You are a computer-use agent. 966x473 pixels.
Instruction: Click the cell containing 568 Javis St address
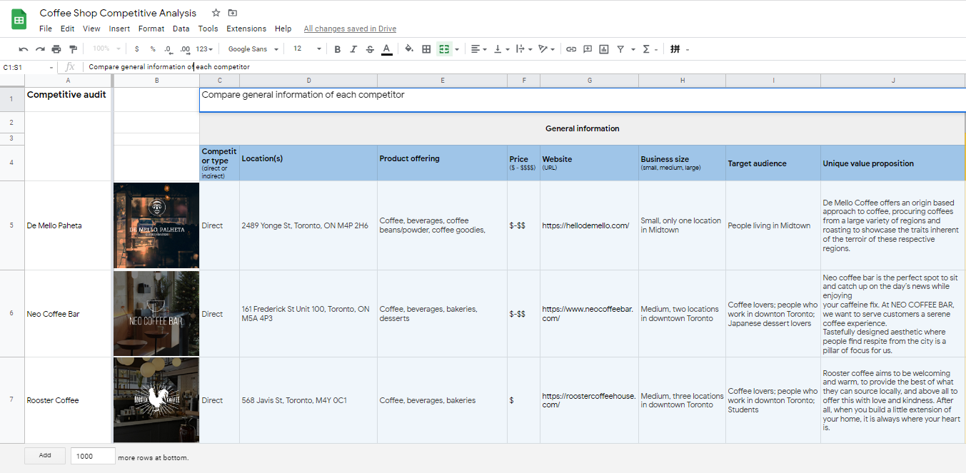(x=308, y=400)
